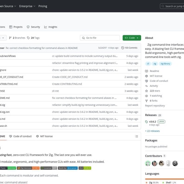Click the star icon beside 223 stars
Viewport: 184px width, 184px height.
tap(146, 91)
